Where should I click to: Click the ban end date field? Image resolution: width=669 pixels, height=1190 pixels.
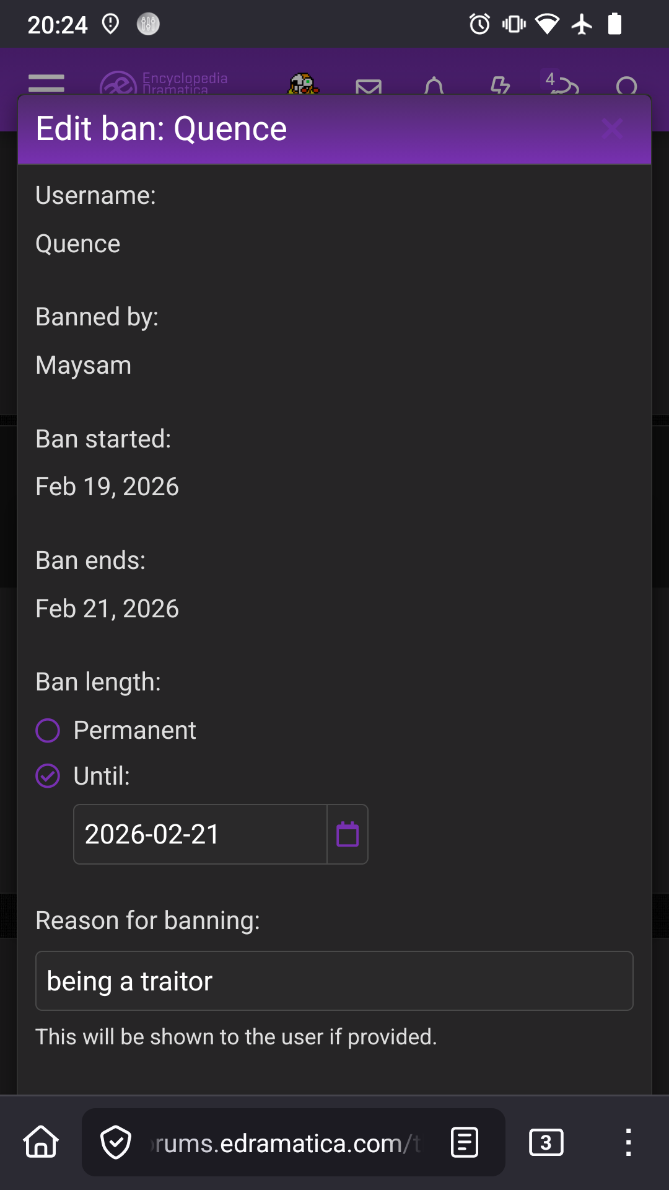[x=199, y=834]
